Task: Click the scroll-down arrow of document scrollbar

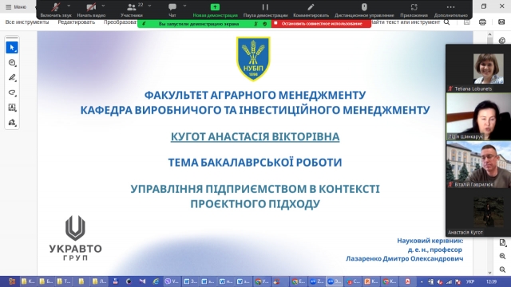Action: coord(489,273)
